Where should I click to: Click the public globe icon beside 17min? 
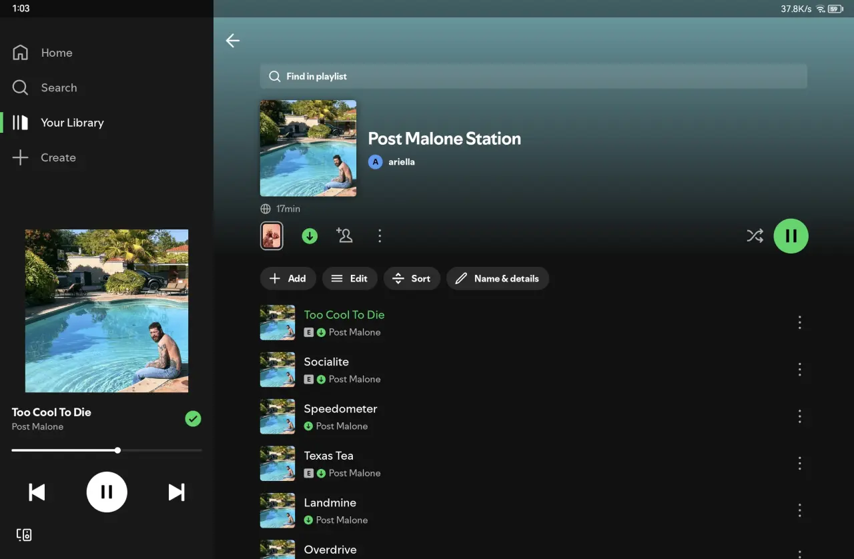pos(266,209)
